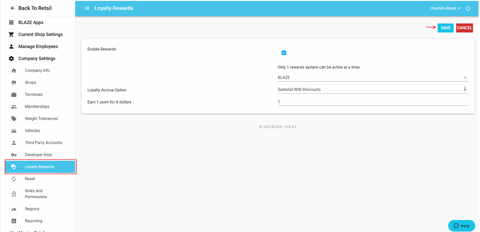The image size is (480, 232).
Task: Click the power logout icon
Action: click(468, 8)
